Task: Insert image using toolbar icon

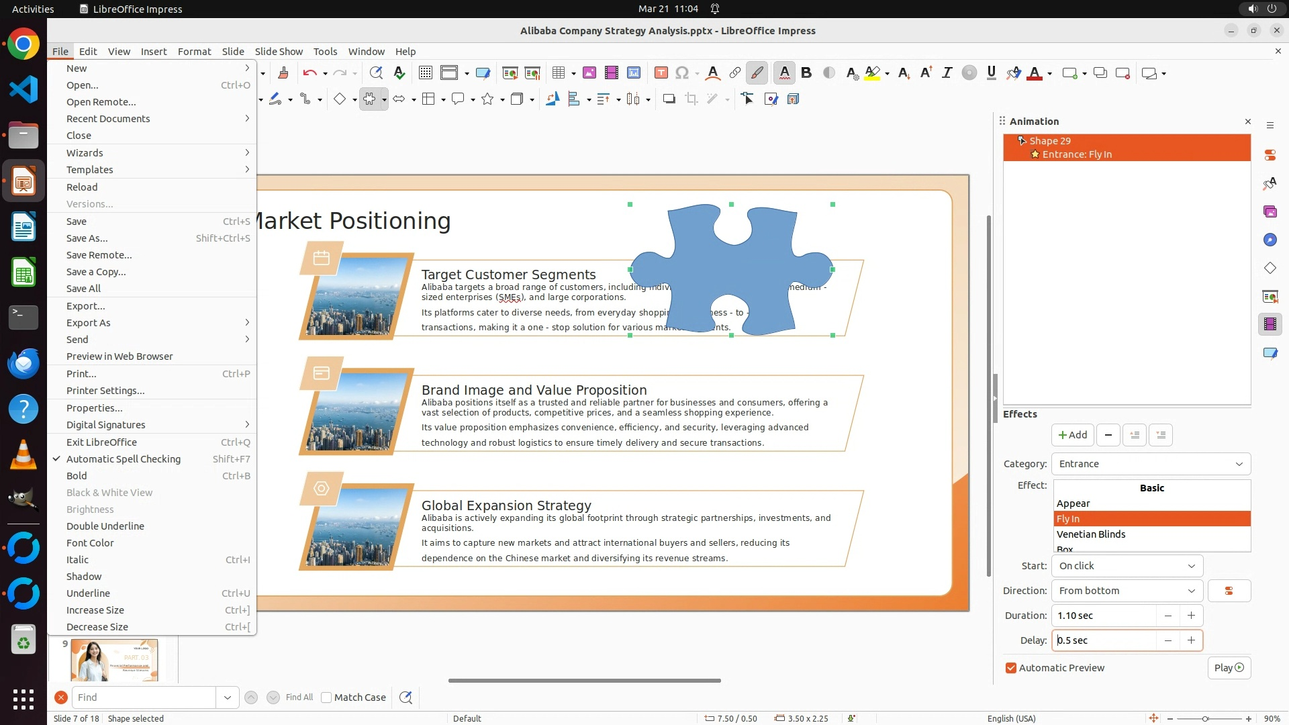Action: 589,73
